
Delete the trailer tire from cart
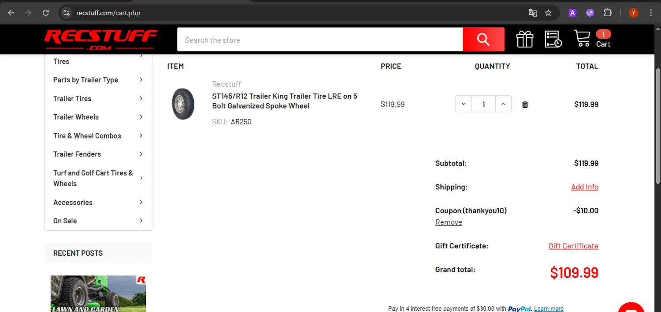pyautogui.click(x=525, y=105)
